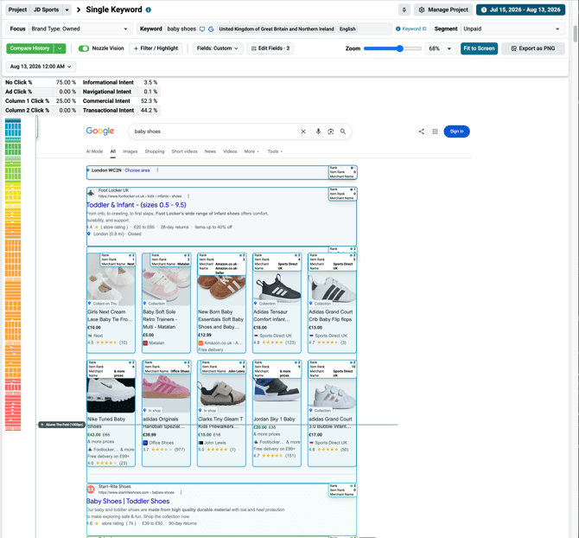Click the Project breadcrumb label
This screenshot has height=538, width=579.
click(17, 10)
